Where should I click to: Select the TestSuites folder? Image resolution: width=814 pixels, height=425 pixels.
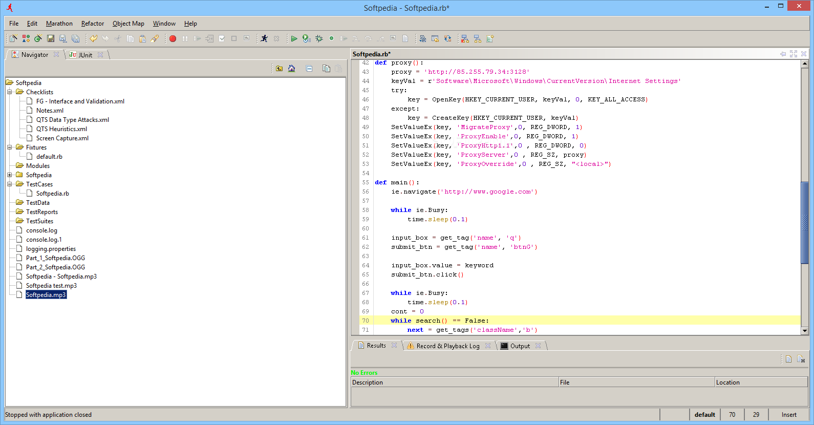tap(39, 221)
